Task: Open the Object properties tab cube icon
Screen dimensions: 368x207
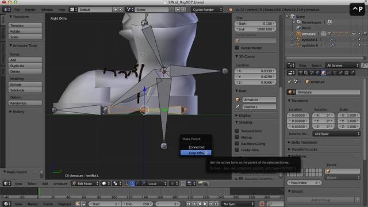Action: click(x=323, y=73)
